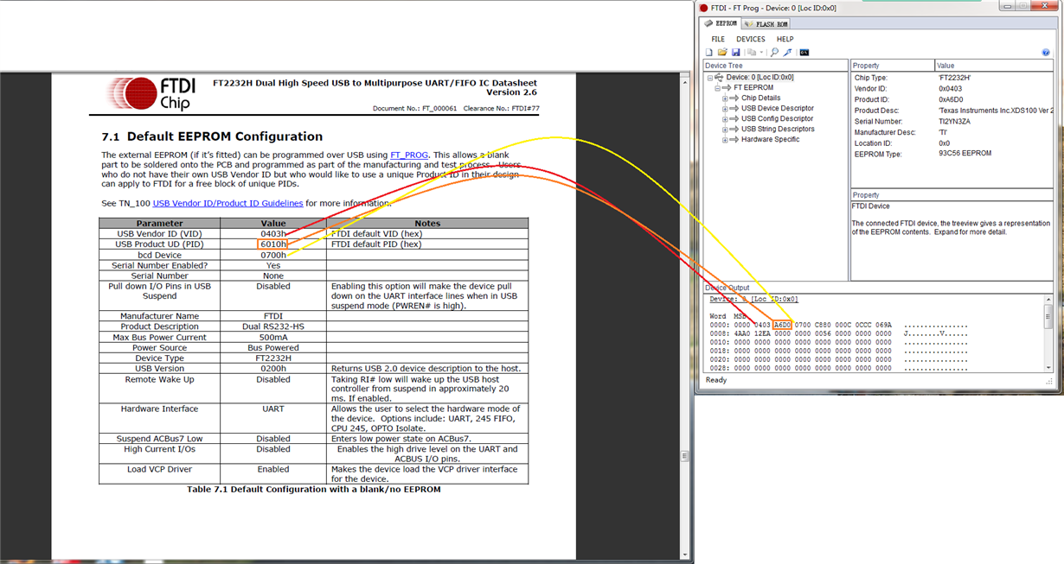Click Dual RS232-HS product description cell
The image size is (1064, 564).
(273, 326)
